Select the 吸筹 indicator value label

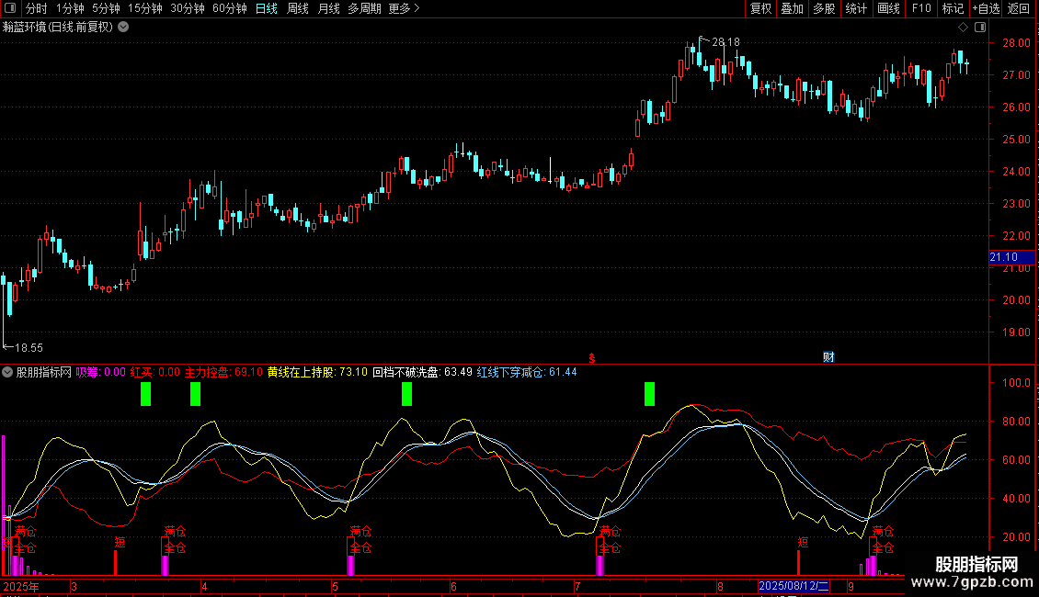click(x=101, y=372)
